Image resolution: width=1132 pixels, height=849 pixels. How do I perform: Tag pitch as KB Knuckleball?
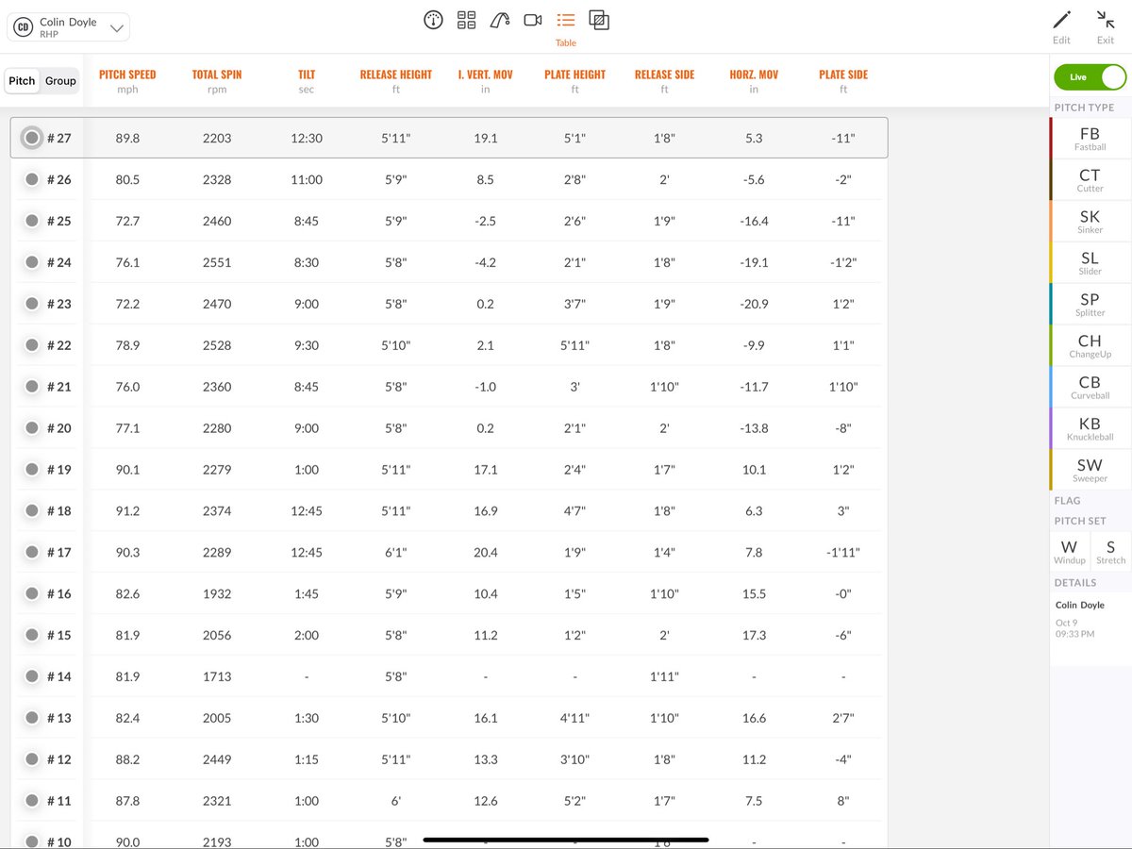pyautogui.click(x=1090, y=428)
